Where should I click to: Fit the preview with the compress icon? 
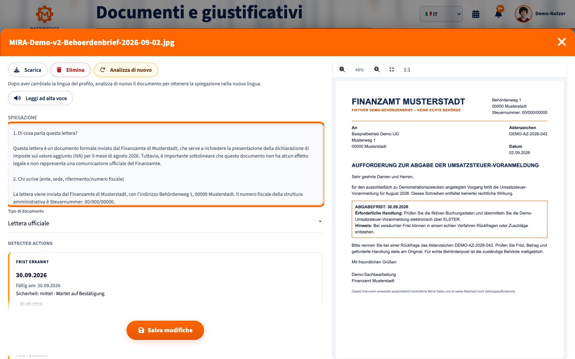pyautogui.click(x=392, y=69)
